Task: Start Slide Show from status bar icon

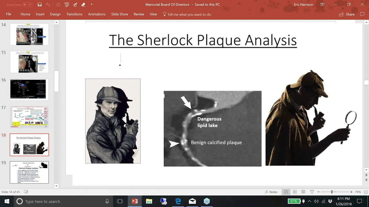Action: (312, 192)
